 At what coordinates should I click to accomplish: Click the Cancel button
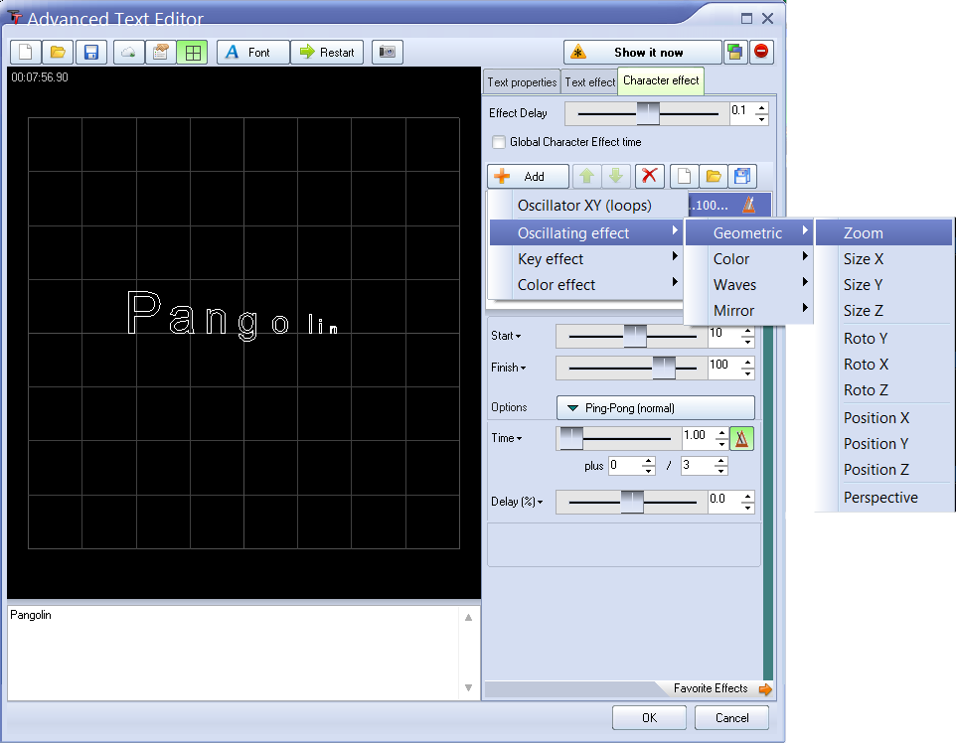(731, 718)
